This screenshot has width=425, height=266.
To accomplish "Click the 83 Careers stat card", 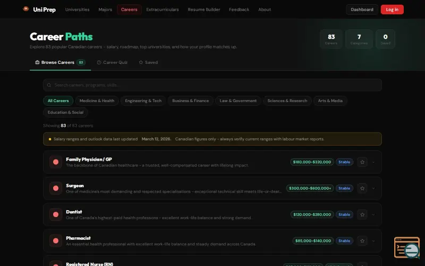I will coord(331,39).
